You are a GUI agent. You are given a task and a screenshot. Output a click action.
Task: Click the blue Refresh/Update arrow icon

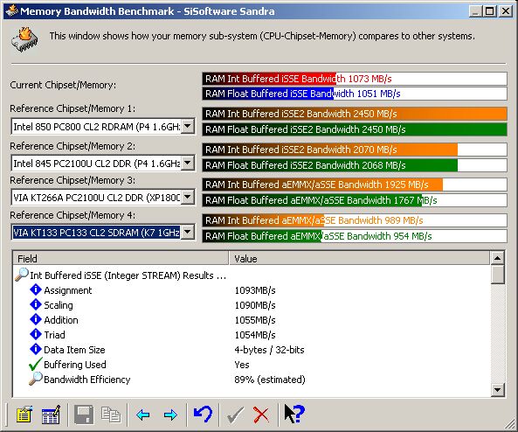(203, 414)
